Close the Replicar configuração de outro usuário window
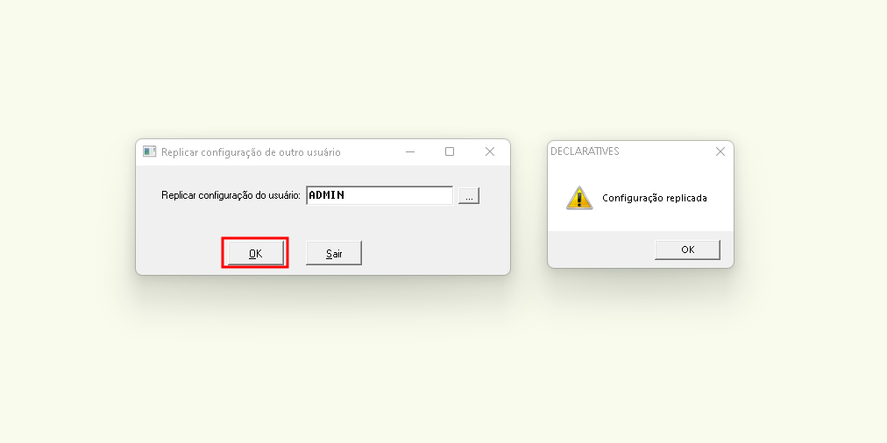This screenshot has height=443, width=887. 490,151
